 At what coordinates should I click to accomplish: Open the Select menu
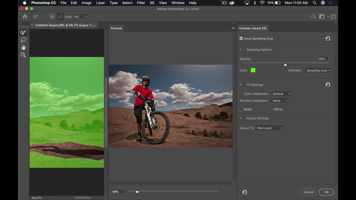(127, 3)
